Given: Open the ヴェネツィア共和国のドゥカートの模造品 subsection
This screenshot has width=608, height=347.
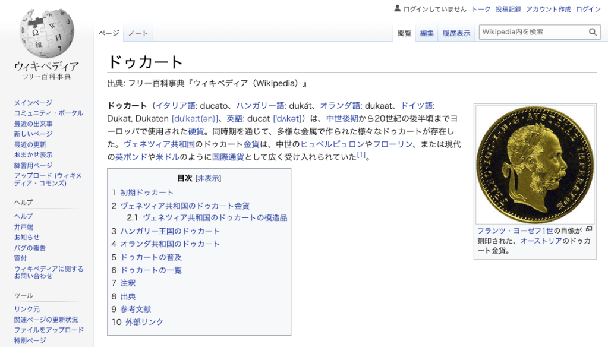Looking at the screenshot, I should (215, 218).
